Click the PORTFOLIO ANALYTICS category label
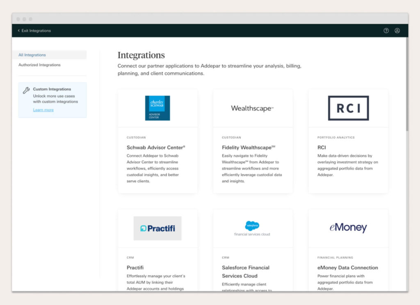 coord(336,138)
